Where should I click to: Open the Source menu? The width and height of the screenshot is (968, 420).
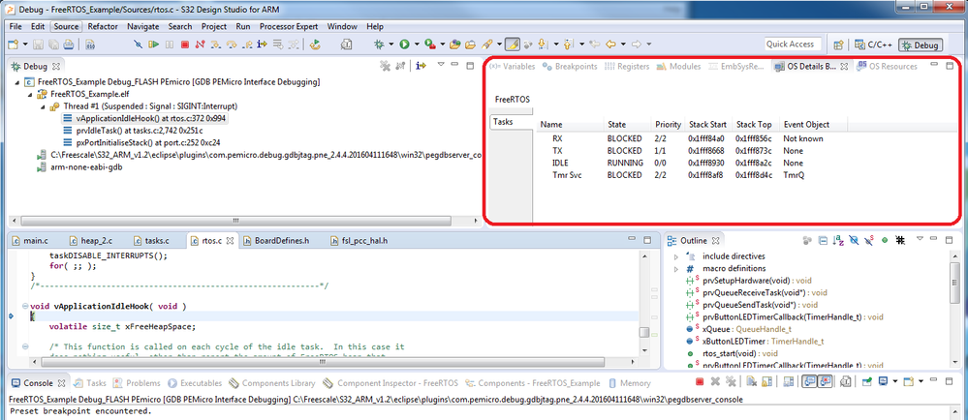[x=66, y=26]
